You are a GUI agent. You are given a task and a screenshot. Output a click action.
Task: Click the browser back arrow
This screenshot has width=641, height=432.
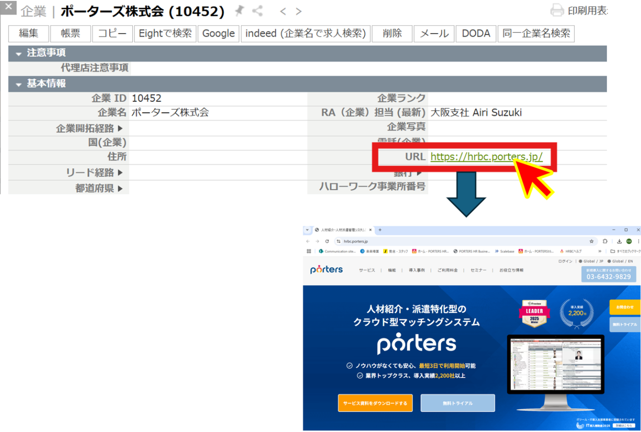point(308,241)
